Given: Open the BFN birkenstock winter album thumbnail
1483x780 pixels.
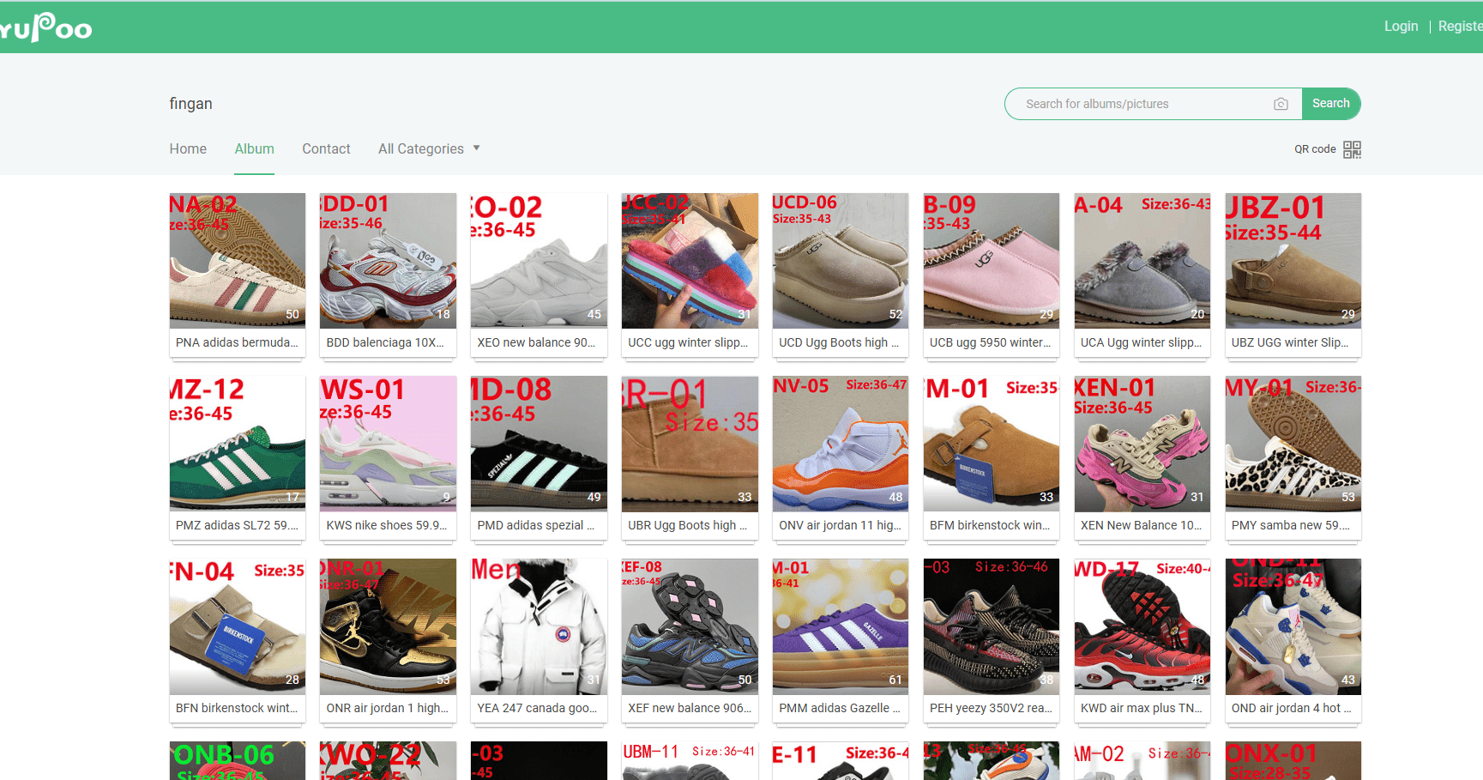Looking at the screenshot, I should [238, 626].
